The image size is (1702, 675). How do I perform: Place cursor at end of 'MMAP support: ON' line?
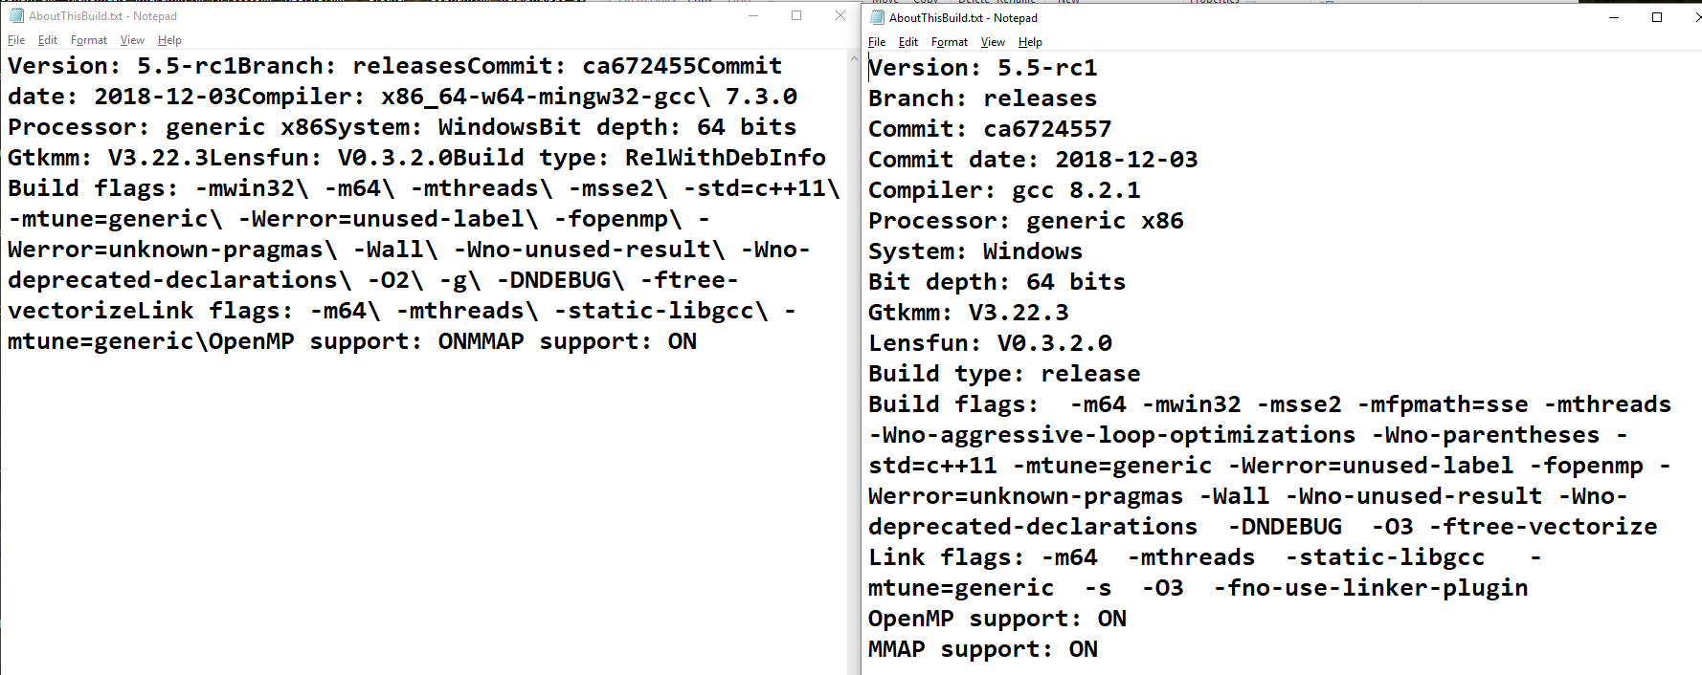[x=1099, y=649]
